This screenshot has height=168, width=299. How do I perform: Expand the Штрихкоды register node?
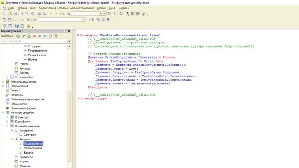tap(7, 117)
